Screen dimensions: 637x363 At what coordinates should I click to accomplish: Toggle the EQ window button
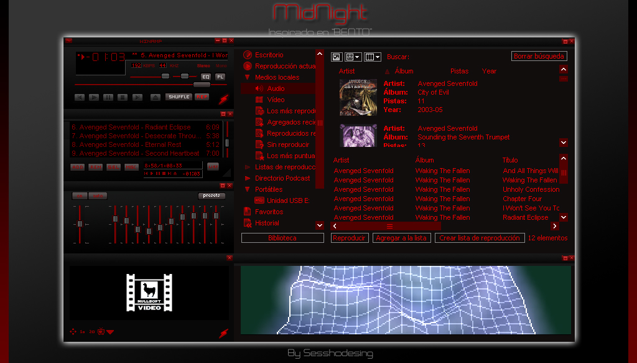206,77
